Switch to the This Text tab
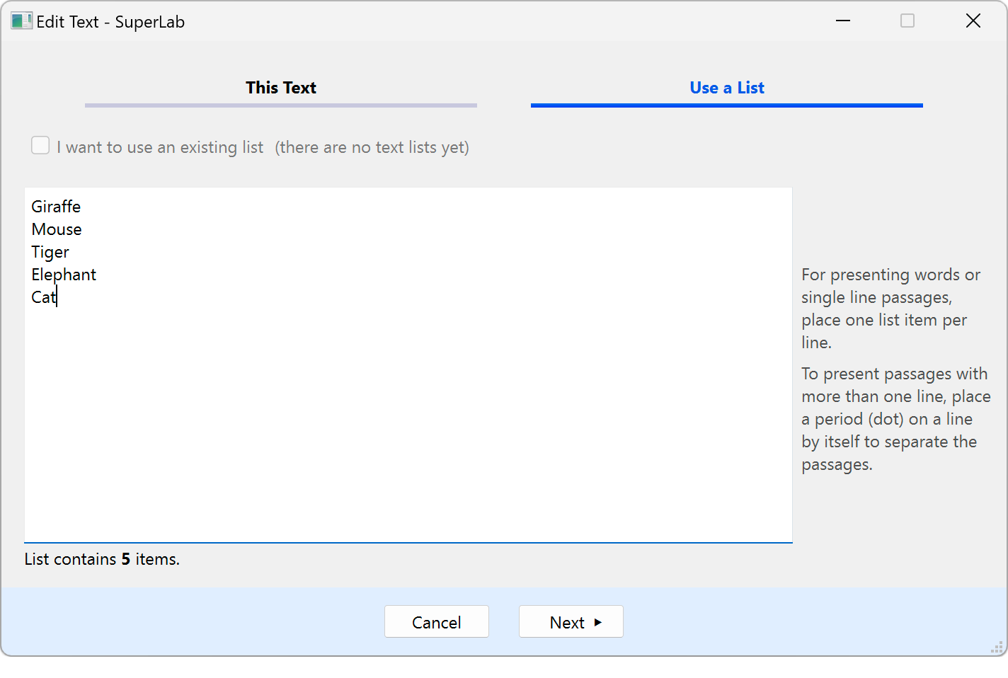The height and width of the screenshot is (678, 1008). pyautogui.click(x=280, y=88)
